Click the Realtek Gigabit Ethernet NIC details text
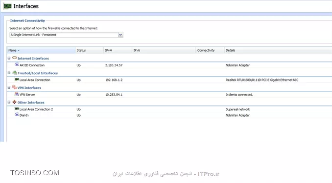The height and width of the screenshot is (183, 332). [262, 80]
